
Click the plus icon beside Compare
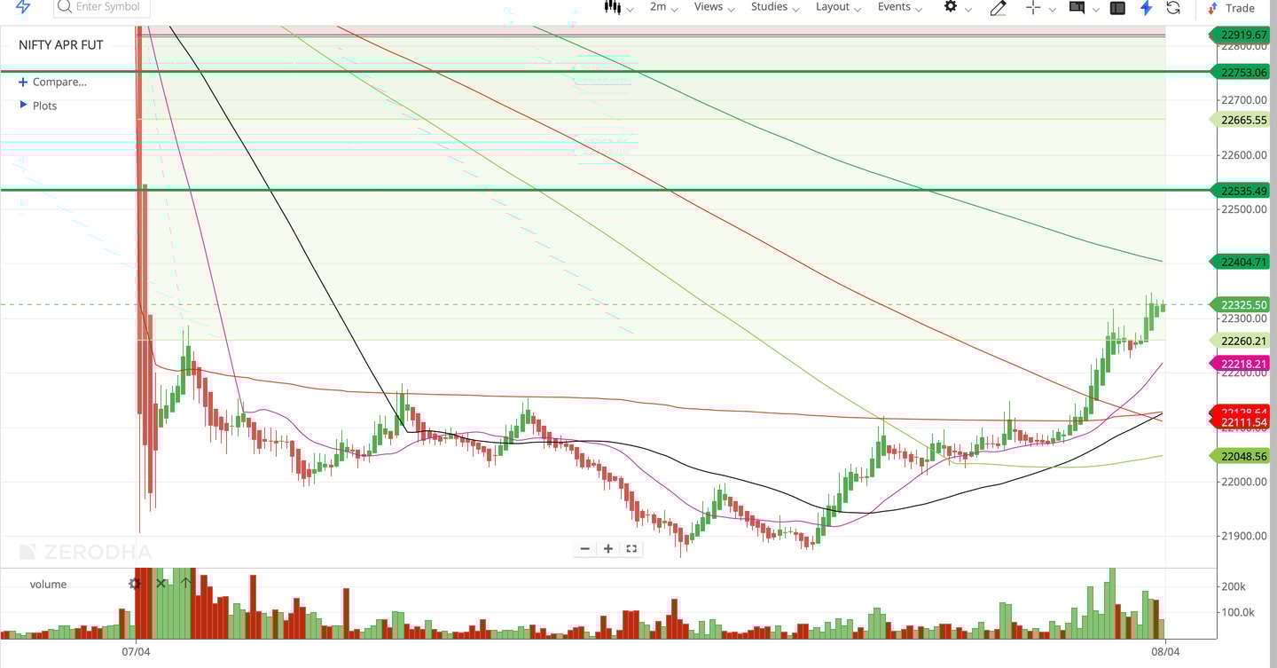[23, 82]
